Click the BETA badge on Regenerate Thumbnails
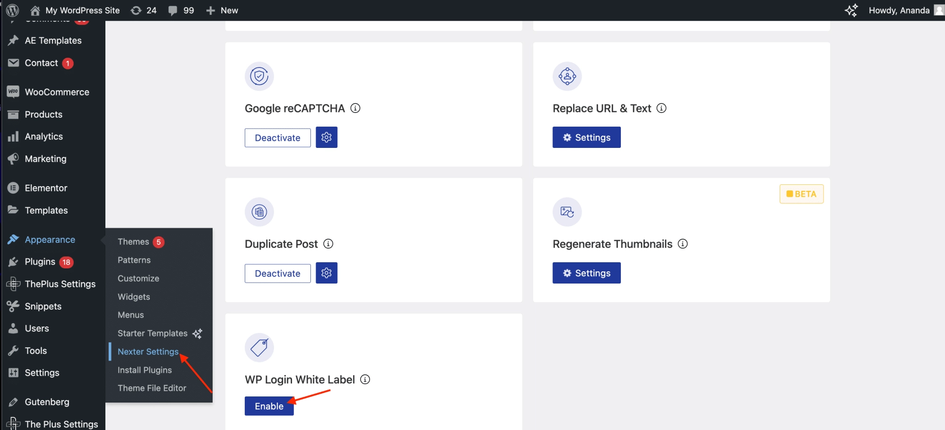The height and width of the screenshot is (430, 945). [x=801, y=194]
